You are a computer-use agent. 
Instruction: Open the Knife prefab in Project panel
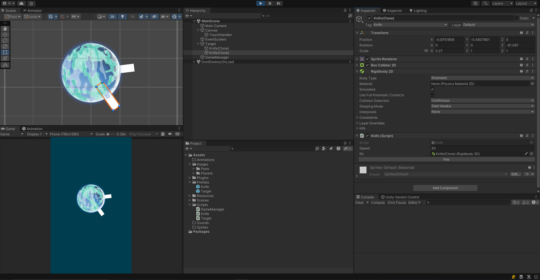(205, 187)
